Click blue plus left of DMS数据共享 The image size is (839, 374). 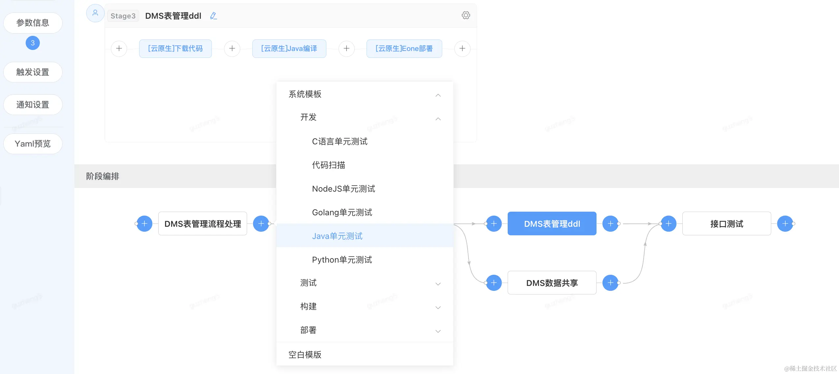[494, 283]
